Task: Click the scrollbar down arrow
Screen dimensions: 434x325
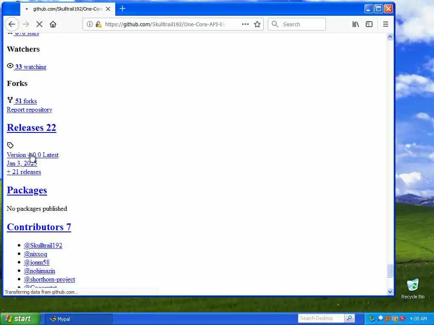Action: [390, 292]
